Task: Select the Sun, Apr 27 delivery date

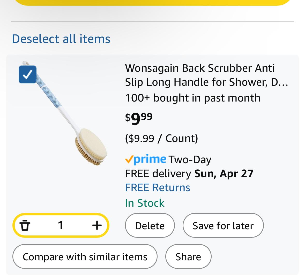Action: 224,174
